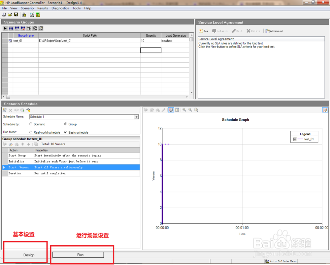Select the Initialize action row
The image size is (330, 265).
tap(71, 161)
